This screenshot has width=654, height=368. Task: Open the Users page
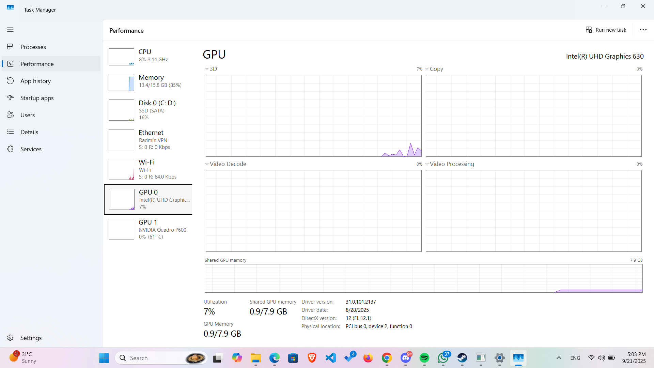click(x=27, y=115)
